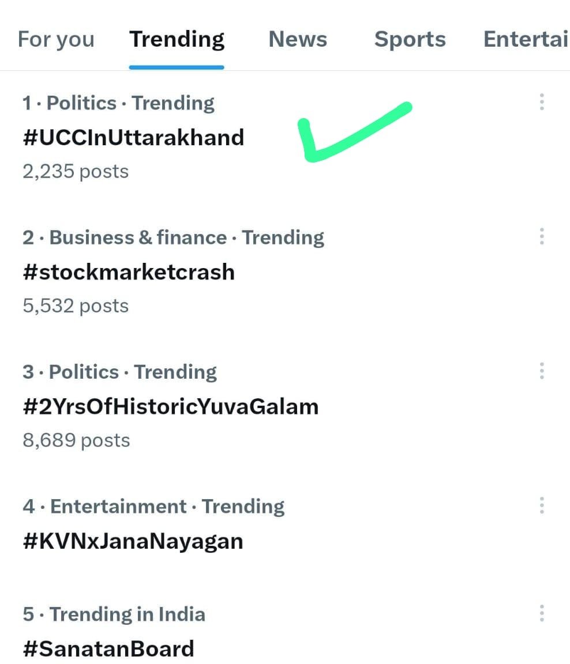Open more options for #KVNxJanaNayagan trend
Screen dimensions: 570x664
[542, 505]
